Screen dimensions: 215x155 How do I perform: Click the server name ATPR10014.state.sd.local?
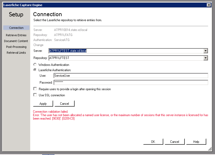(x=71, y=30)
